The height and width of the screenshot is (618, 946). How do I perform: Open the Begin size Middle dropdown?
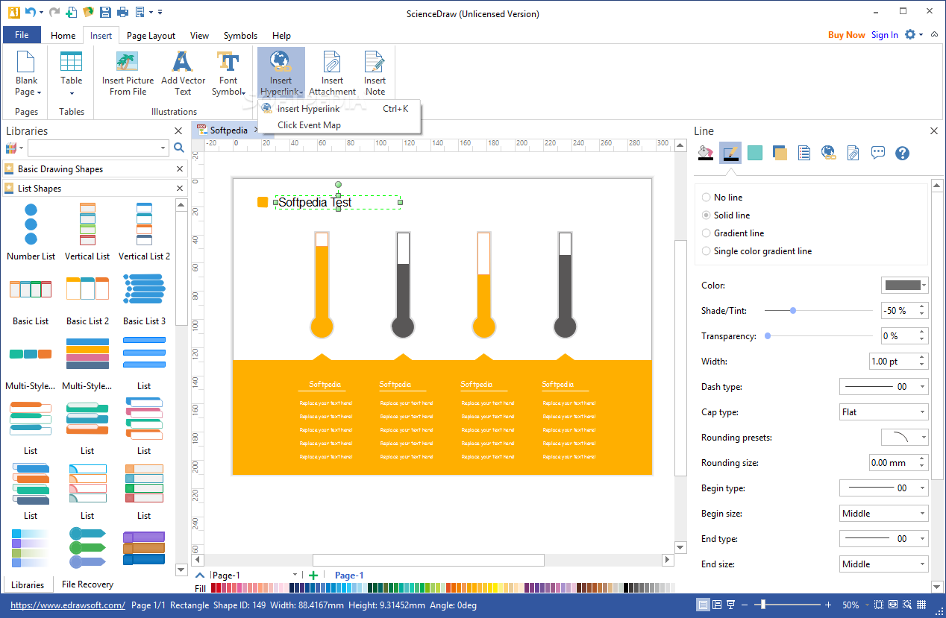(884, 514)
